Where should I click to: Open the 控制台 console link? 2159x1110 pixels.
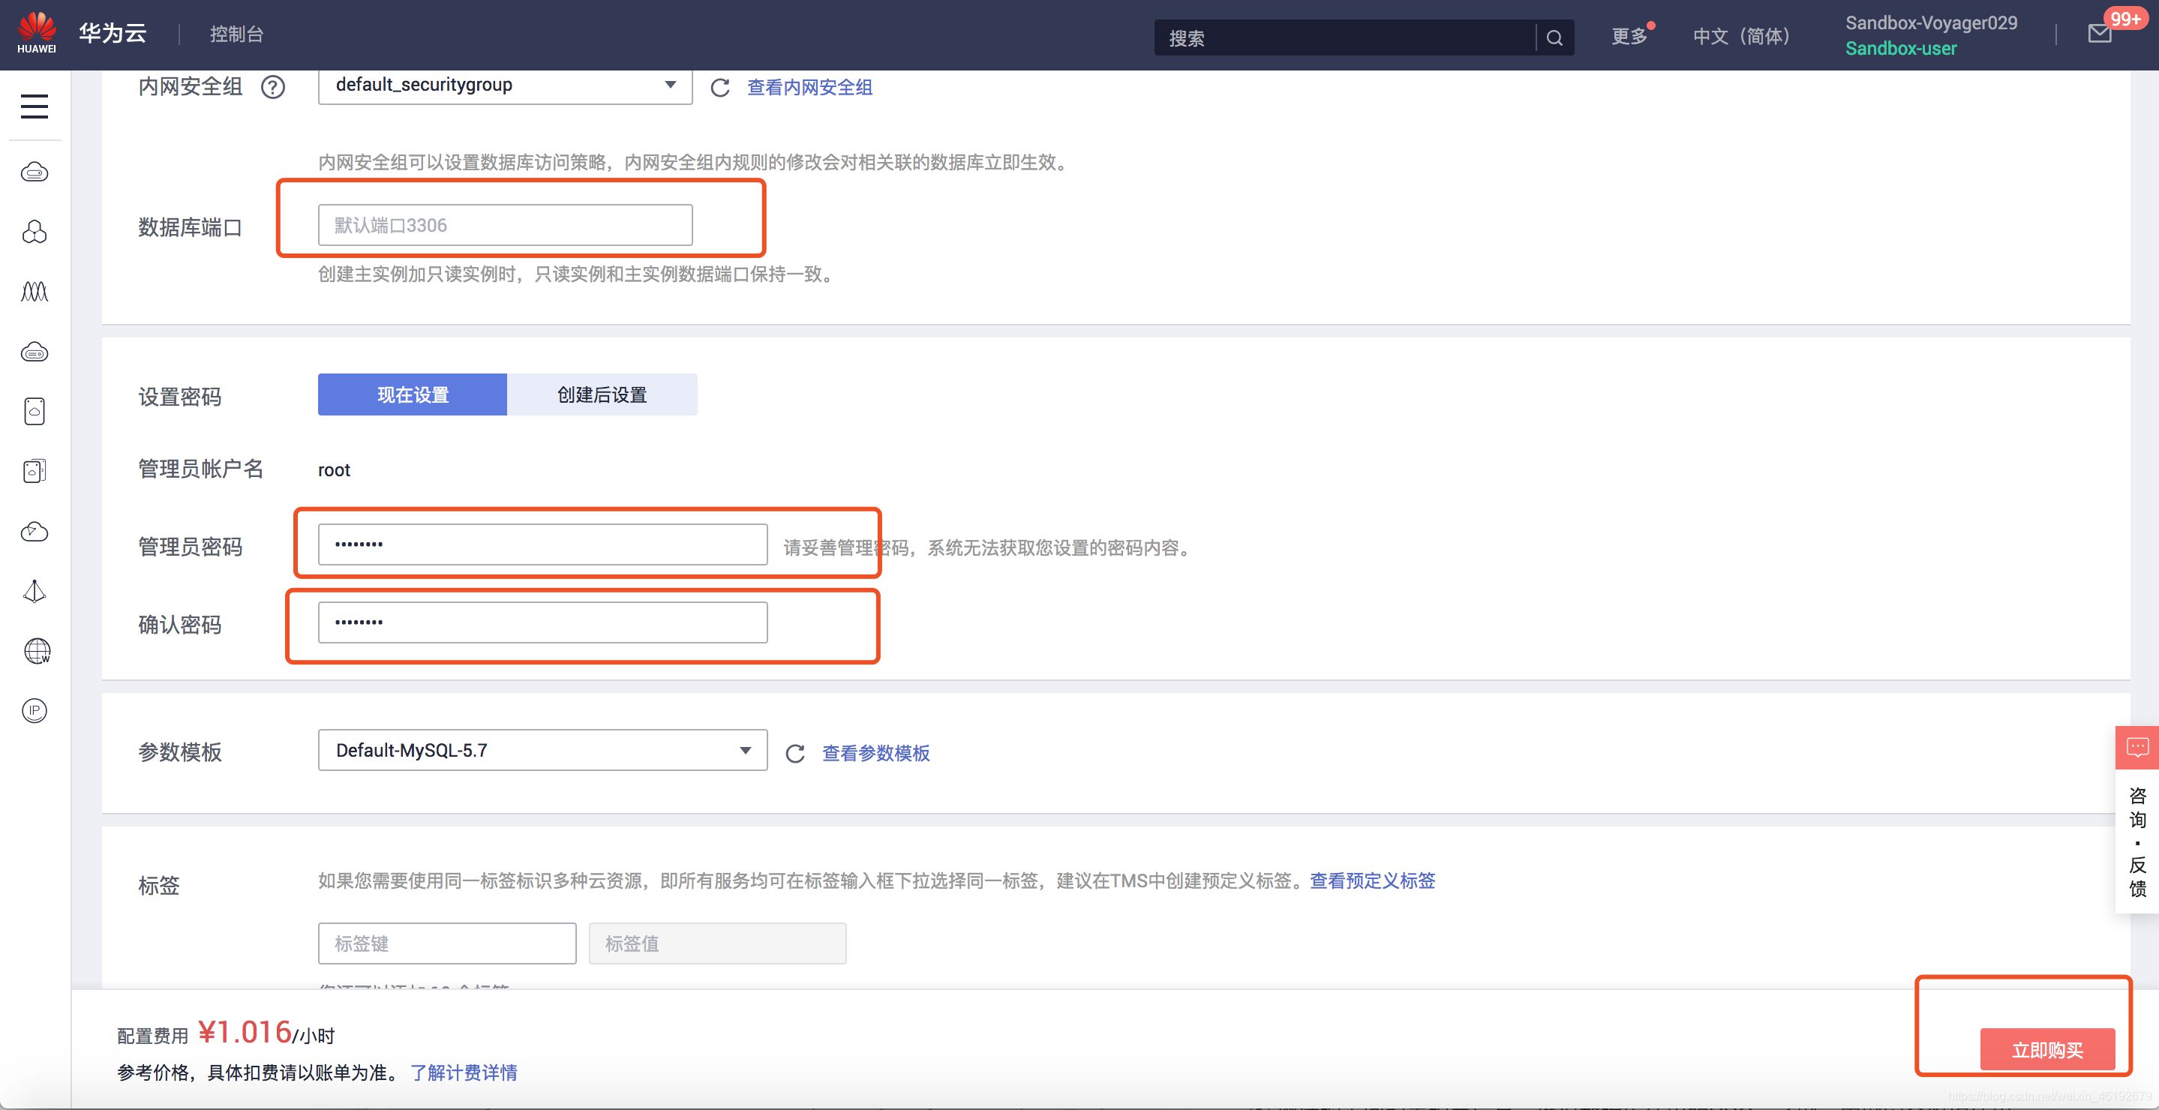click(236, 34)
